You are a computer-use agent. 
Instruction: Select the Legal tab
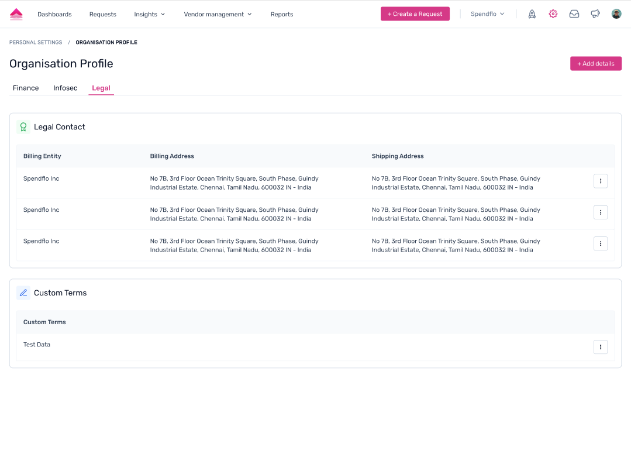tap(101, 88)
